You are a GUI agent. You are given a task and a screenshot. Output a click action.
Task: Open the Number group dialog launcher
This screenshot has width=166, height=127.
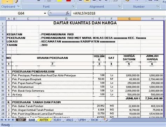(158, 6)
